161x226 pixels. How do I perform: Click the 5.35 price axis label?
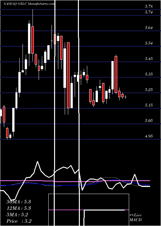click(149, 74)
